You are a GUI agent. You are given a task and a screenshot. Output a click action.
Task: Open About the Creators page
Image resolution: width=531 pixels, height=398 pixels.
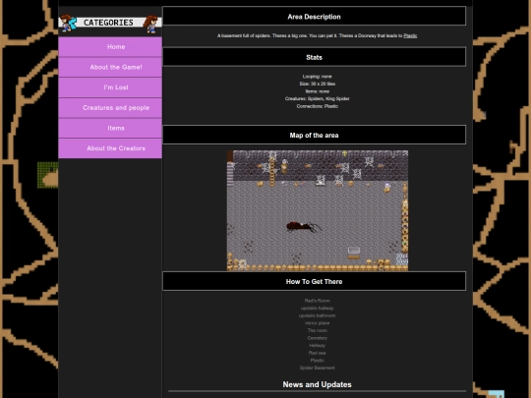[x=110, y=148]
